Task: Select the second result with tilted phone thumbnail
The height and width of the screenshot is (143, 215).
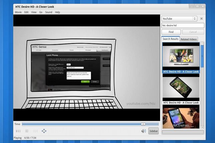Action: point(181,87)
